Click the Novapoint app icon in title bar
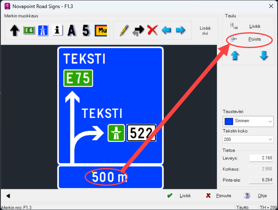The height and width of the screenshot is (210, 278). 7,6
